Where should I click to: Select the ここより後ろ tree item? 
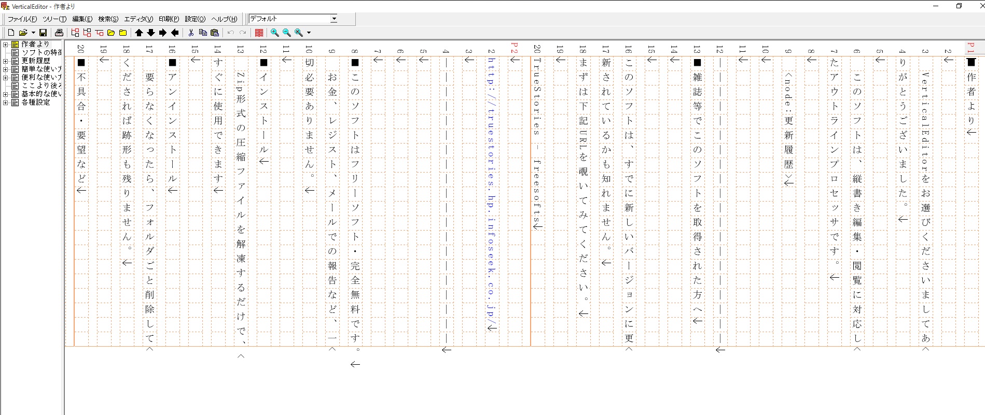pyautogui.click(x=41, y=86)
